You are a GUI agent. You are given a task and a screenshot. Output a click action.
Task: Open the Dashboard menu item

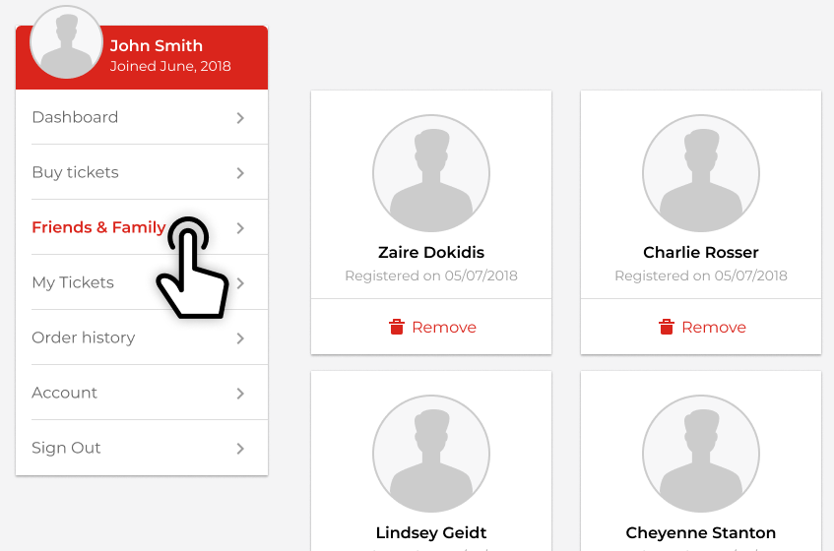pyautogui.click(x=142, y=117)
